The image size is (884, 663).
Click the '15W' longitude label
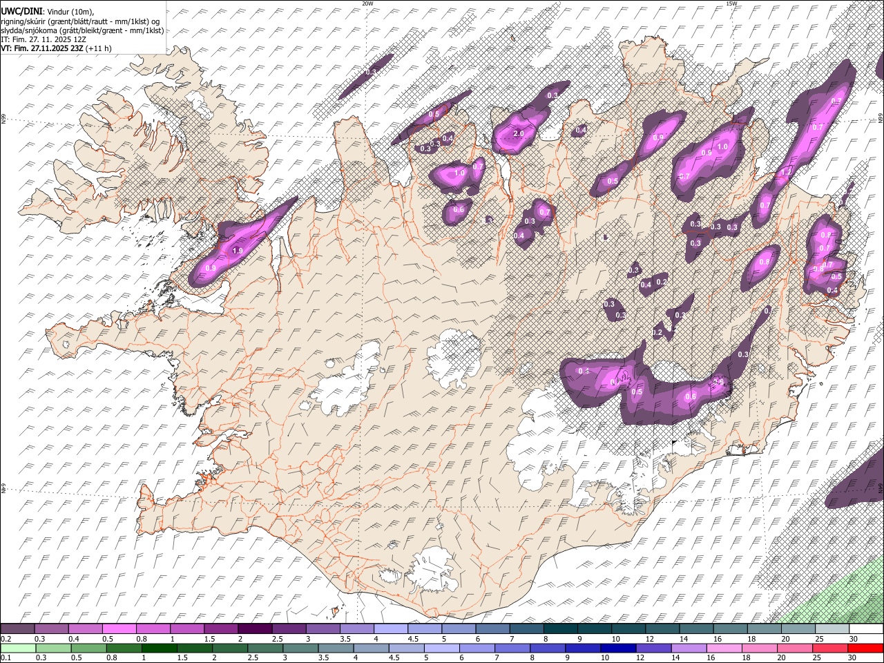click(731, 3)
